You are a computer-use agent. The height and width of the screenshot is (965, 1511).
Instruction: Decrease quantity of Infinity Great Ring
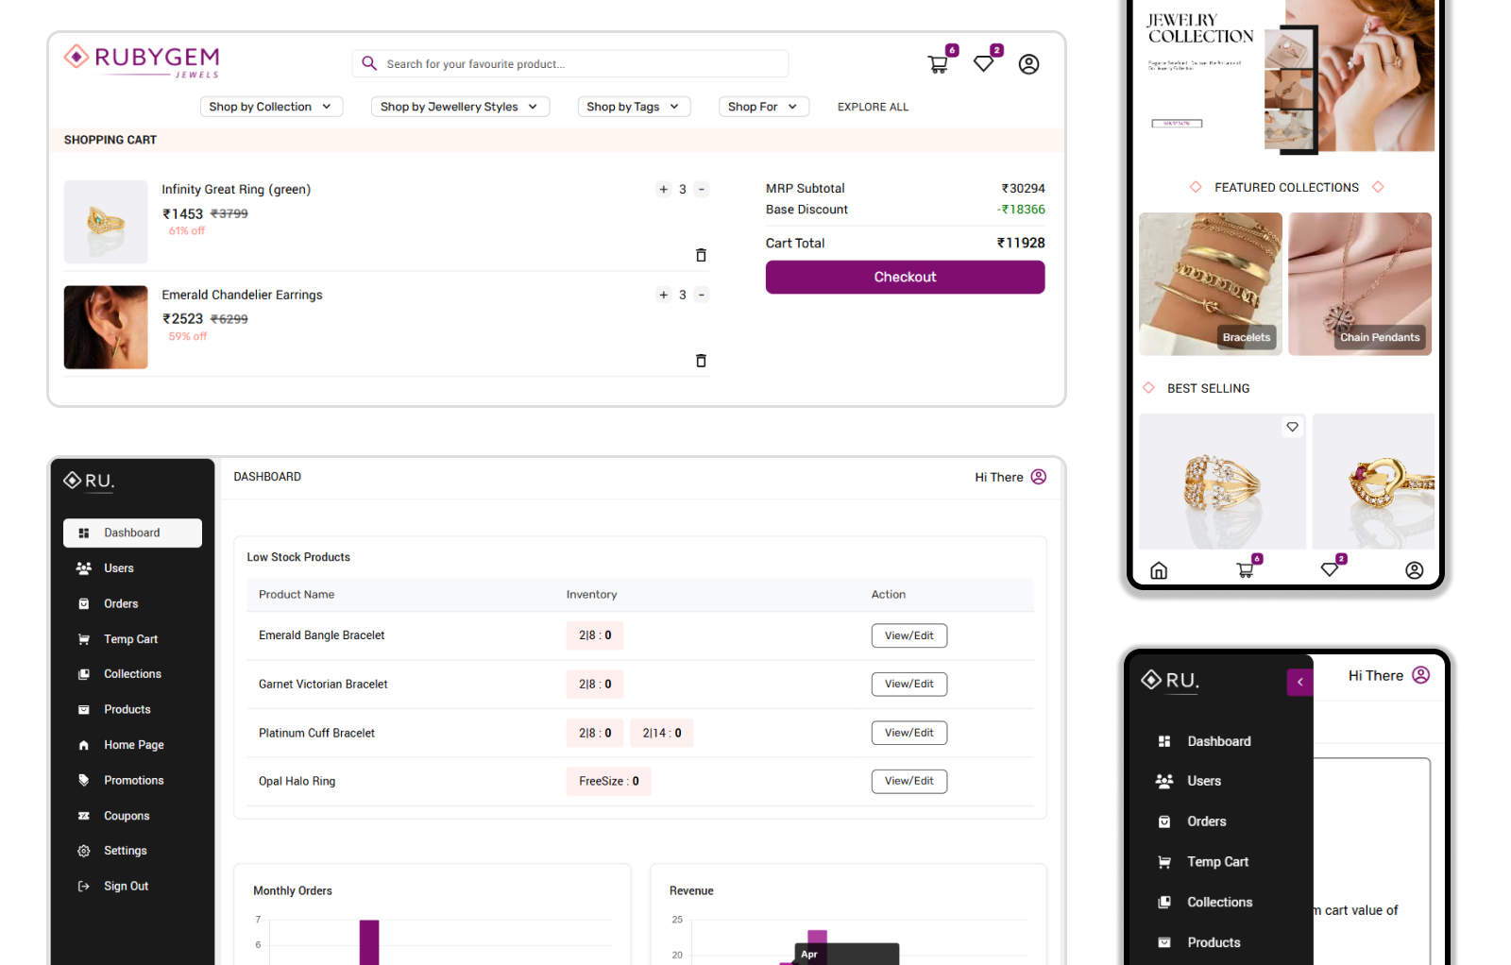[x=701, y=189]
